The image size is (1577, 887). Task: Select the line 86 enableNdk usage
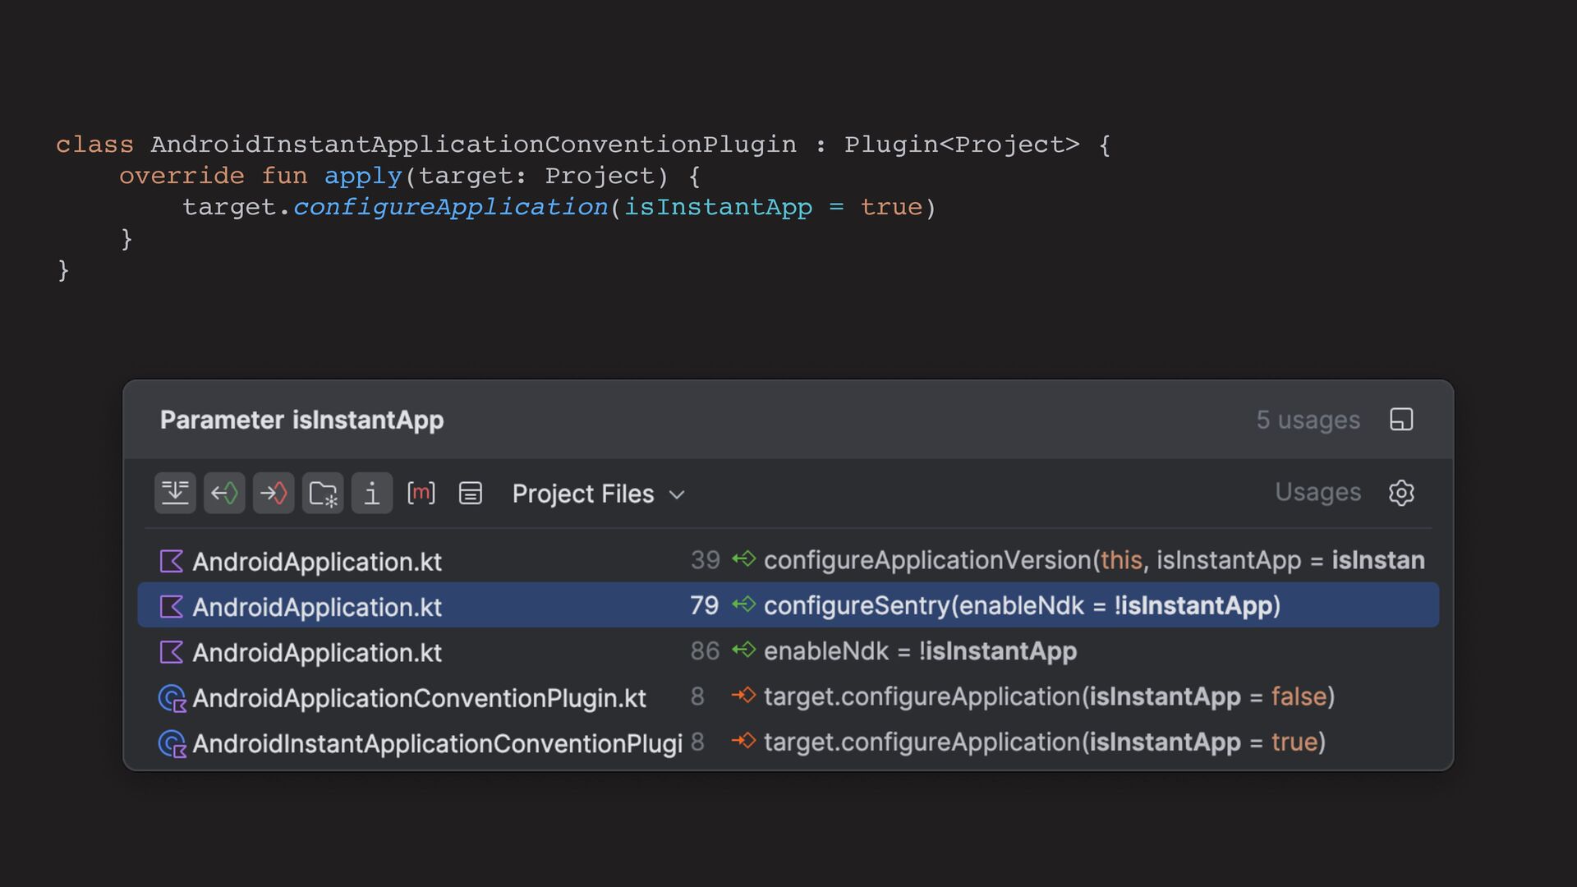click(920, 651)
